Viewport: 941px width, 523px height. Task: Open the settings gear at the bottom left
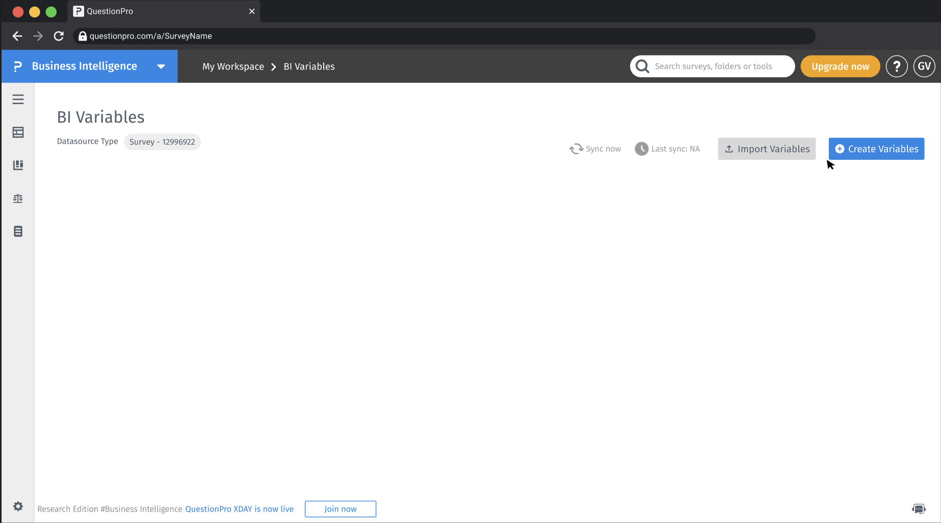pyautogui.click(x=18, y=506)
